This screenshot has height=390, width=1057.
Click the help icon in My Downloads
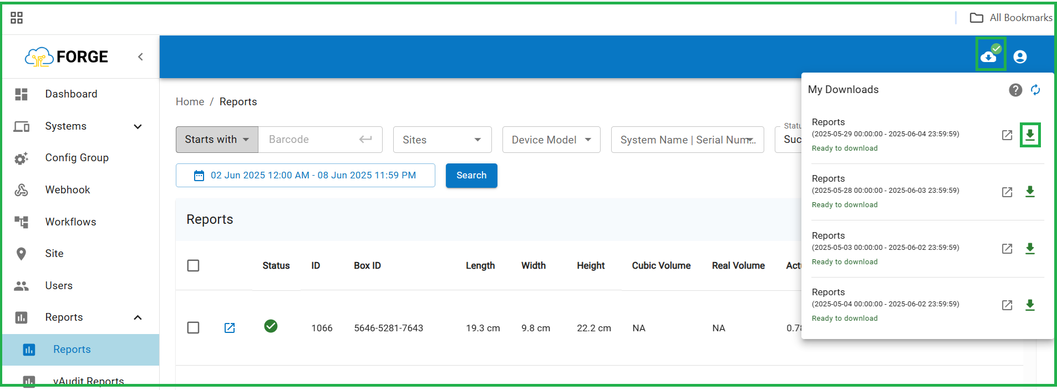pos(1015,90)
